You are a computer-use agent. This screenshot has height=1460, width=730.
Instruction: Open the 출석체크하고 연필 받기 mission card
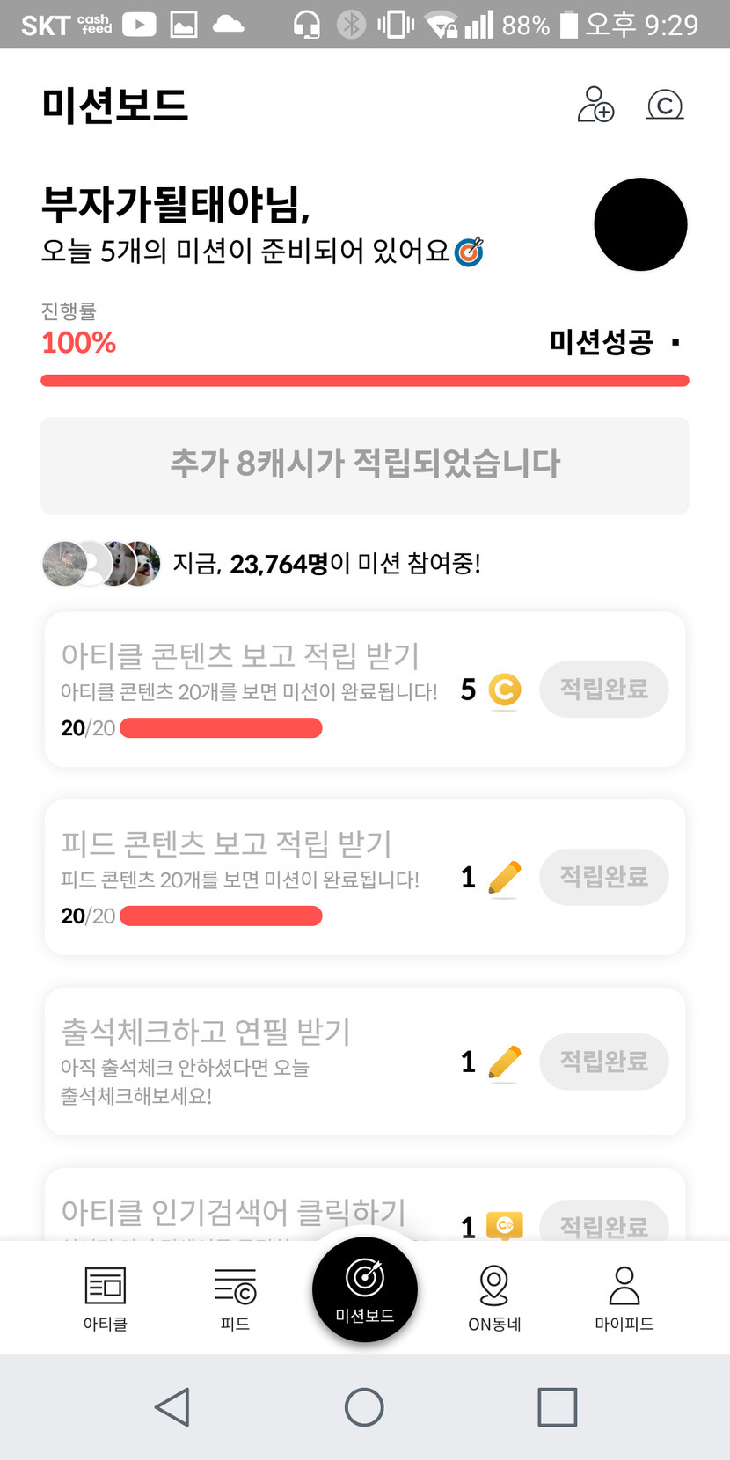point(246,1062)
